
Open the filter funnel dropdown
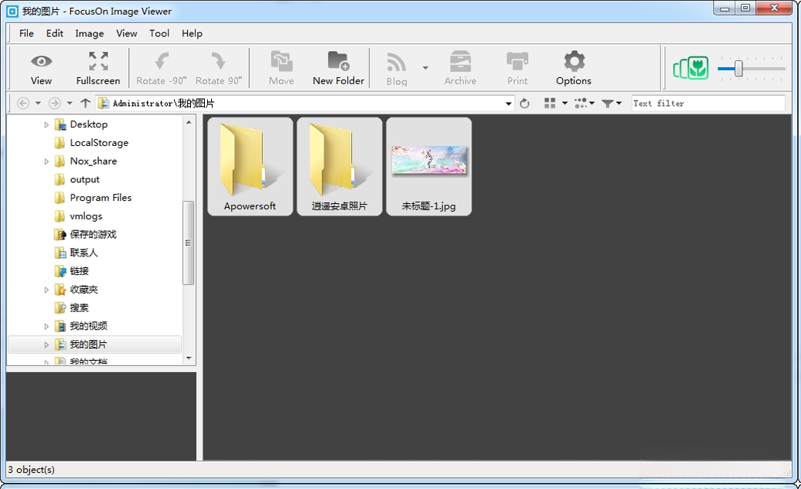(611, 103)
